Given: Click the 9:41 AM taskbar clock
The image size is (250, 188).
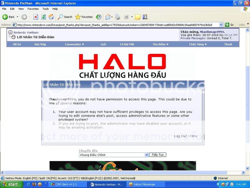Looking at the screenshot, I should [x=241, y=184].
